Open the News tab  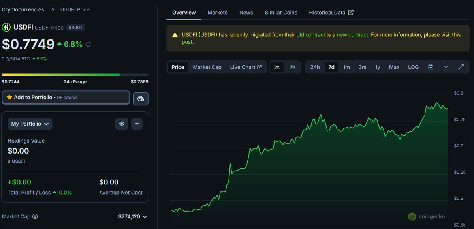(x=246, y=13)
